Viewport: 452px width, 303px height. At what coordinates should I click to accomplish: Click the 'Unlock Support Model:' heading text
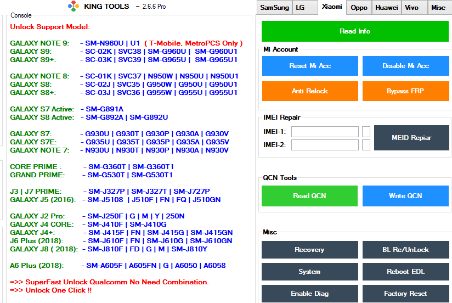tap(50, 27)
